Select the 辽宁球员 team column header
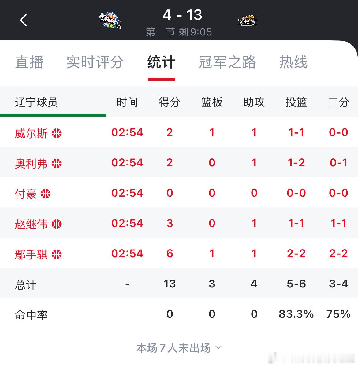Screen dimensions: 358x367 coord(36,102)
